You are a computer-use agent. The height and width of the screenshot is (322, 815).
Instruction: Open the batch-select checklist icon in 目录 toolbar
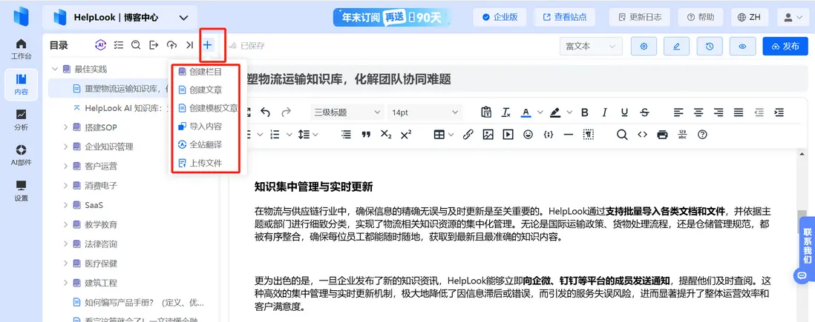119,45
